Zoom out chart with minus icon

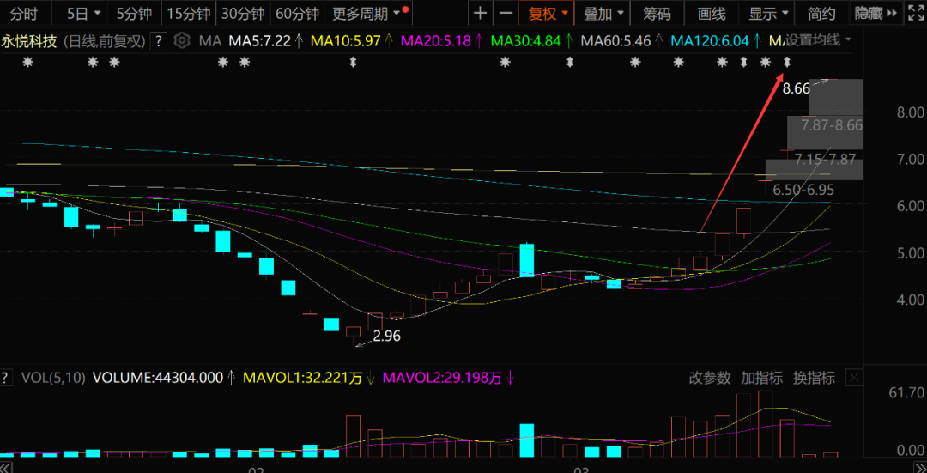(x=506, y=13)
